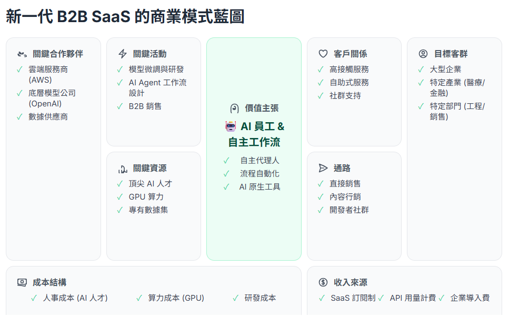
Task: Click the handshake icon beside 關鍵合作夥伴
Action: [x=22, y=54]
